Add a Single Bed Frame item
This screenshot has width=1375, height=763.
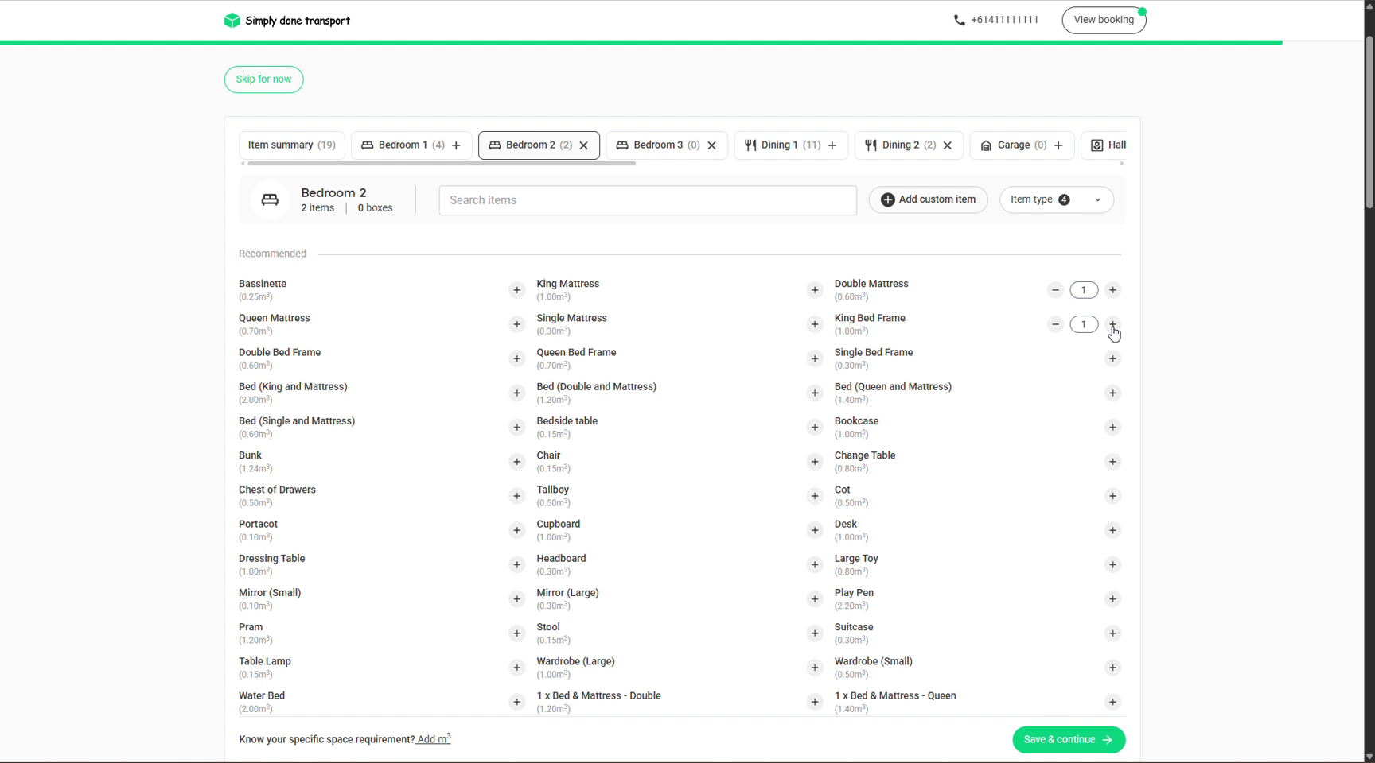click(x=1112, y=358)
